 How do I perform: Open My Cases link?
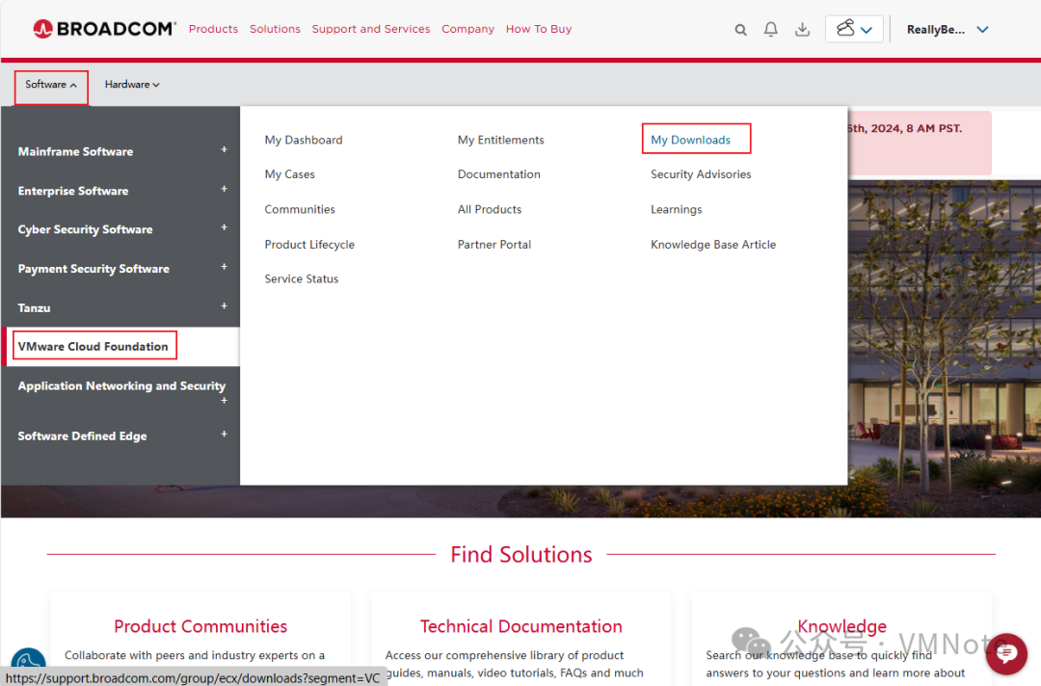pos(289,174)
